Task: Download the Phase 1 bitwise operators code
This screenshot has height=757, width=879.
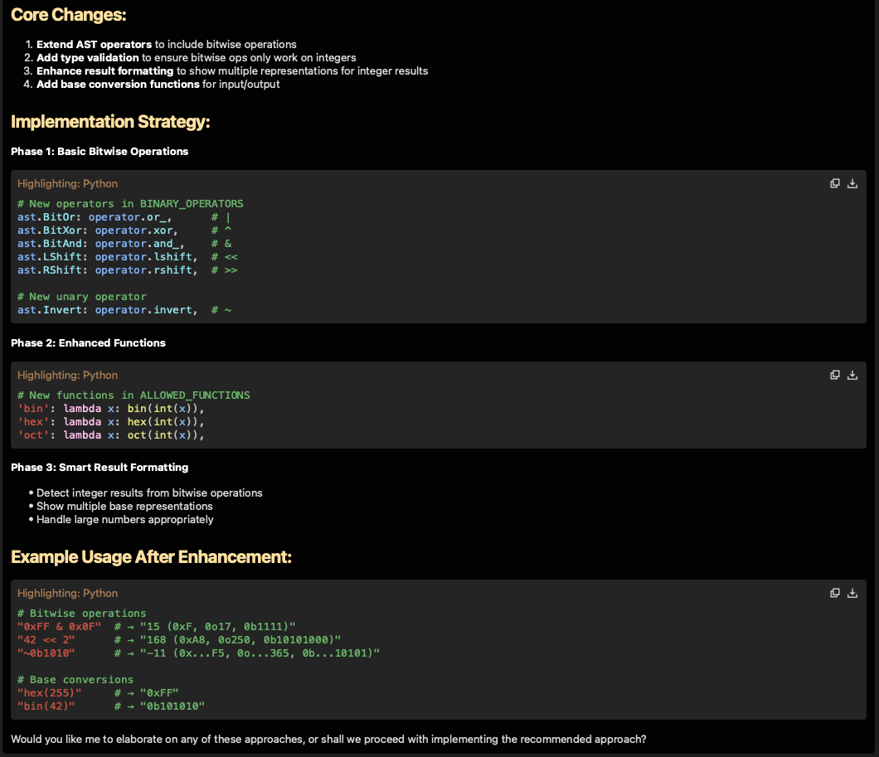Action: coord(852,183)
